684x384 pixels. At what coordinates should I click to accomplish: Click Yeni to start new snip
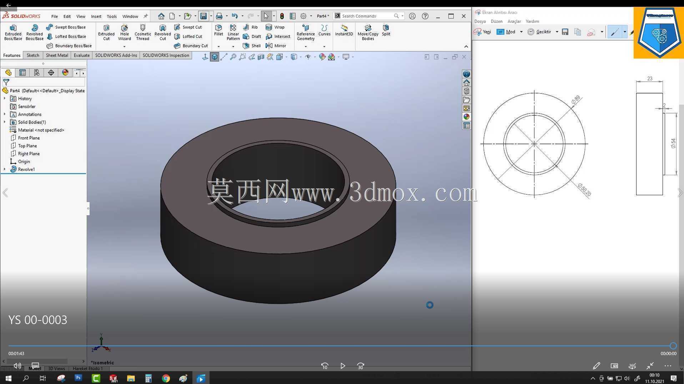coord(482,32)
